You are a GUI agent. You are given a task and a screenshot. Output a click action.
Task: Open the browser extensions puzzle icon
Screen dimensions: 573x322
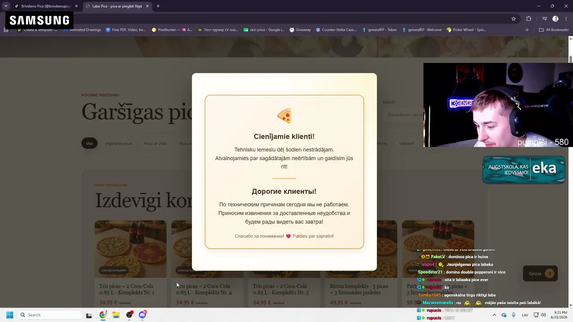(529, 19)
